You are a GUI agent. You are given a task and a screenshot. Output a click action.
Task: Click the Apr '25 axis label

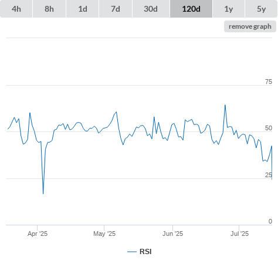pos(38,234)
